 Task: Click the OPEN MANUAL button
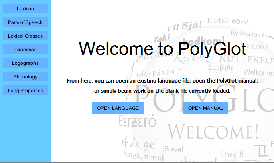(206, 108)
